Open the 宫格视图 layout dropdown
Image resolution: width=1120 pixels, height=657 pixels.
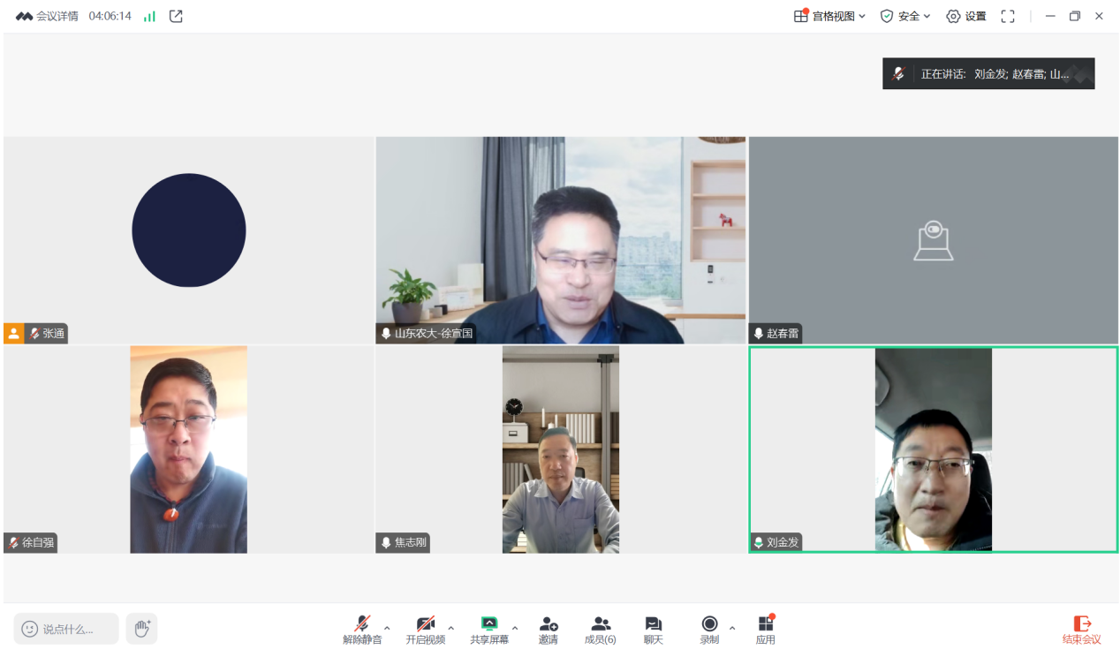830,16
